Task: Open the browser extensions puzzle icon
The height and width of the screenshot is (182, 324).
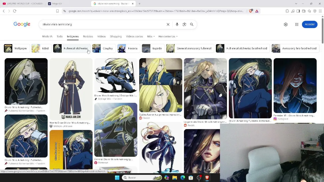Action: 287,11
